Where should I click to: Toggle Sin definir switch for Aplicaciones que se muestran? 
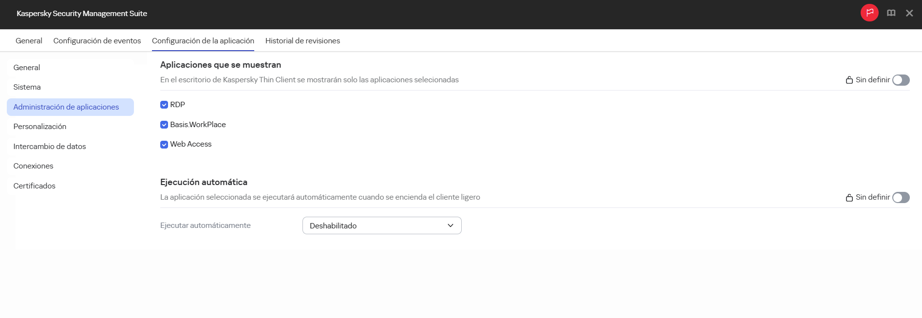[901, 80]
